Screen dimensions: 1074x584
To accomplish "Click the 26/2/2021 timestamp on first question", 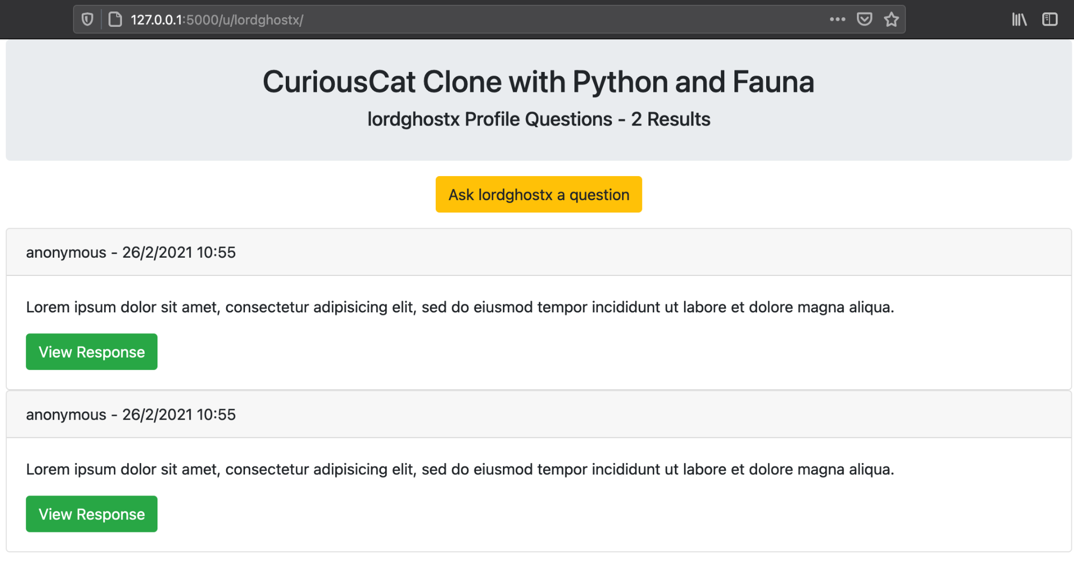I will pyautogui.click(x=179, y=252).
